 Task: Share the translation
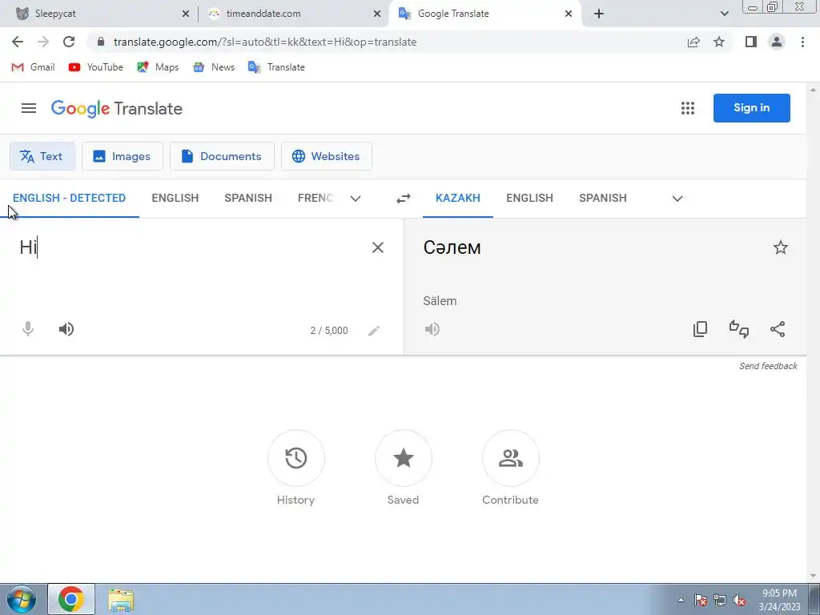[x=778, y=329]
